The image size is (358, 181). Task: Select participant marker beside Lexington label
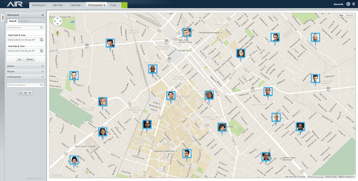tap(171, 96)
